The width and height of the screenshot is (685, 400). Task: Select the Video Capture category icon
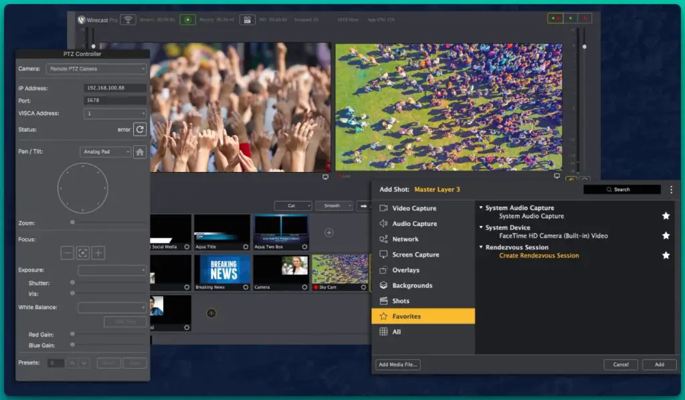(385, 208)
